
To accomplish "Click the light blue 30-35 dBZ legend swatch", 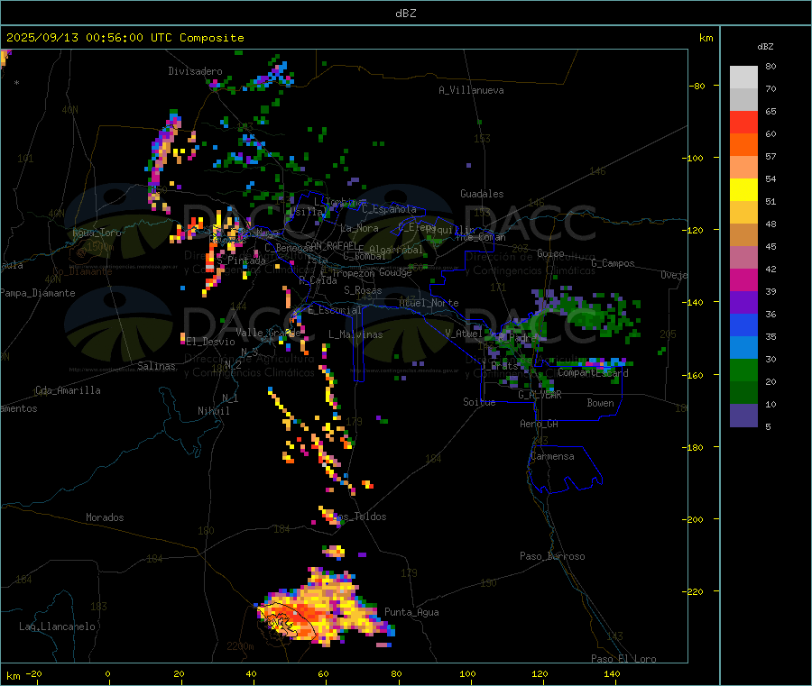I will (x=743, y=348).
